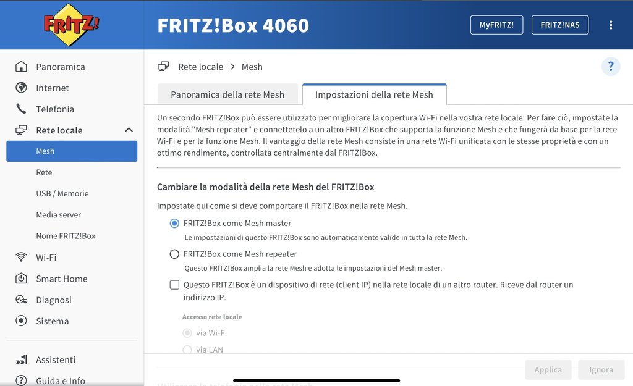Click the Panoramica house icon
This screenshot has width=633, height=386.
(22, 67)
